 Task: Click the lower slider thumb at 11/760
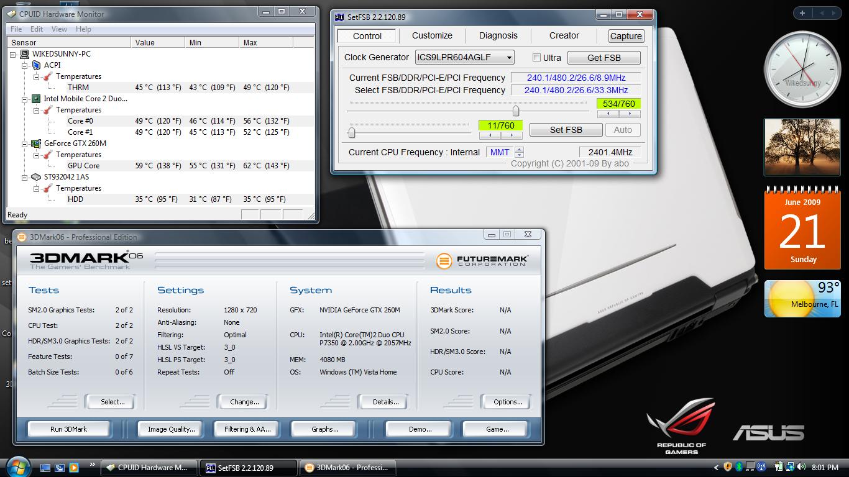coord(352,132)
